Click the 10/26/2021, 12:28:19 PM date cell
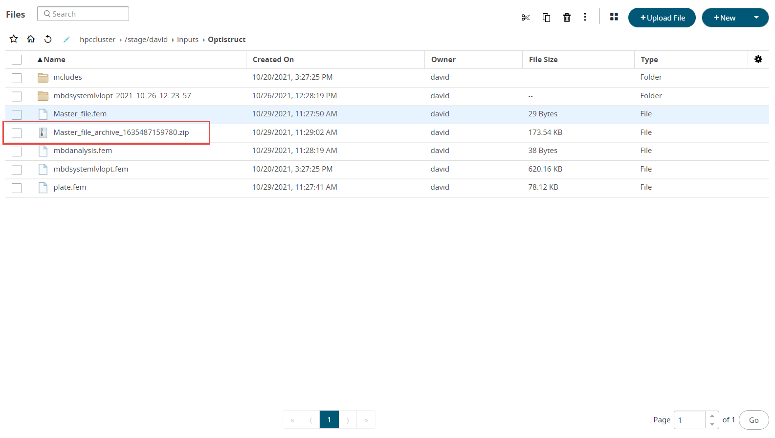 click(x=294, y=96)
